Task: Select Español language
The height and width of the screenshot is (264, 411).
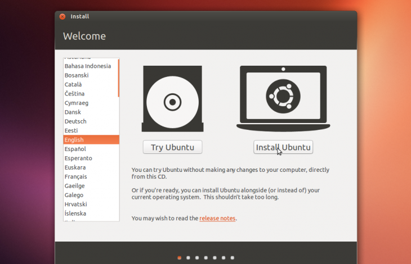Action: [x=91, y=149]
